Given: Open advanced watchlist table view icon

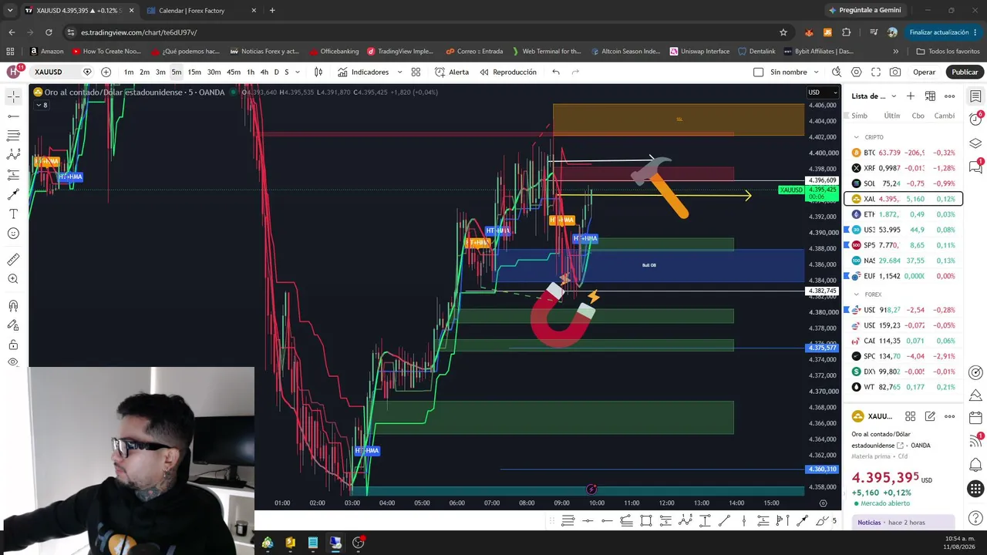Looking at the screenshot, I should click(x=930, y=96).
